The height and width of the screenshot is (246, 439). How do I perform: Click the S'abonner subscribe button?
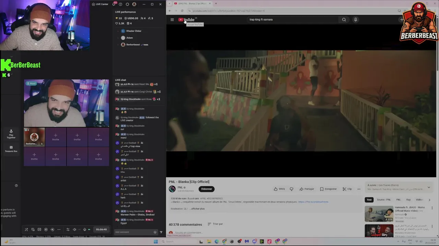pos(206,189)
